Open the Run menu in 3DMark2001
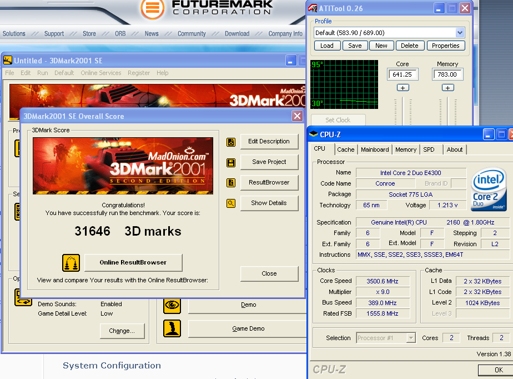513x379 pixels. pyautogui.click(x=43, y=73)
